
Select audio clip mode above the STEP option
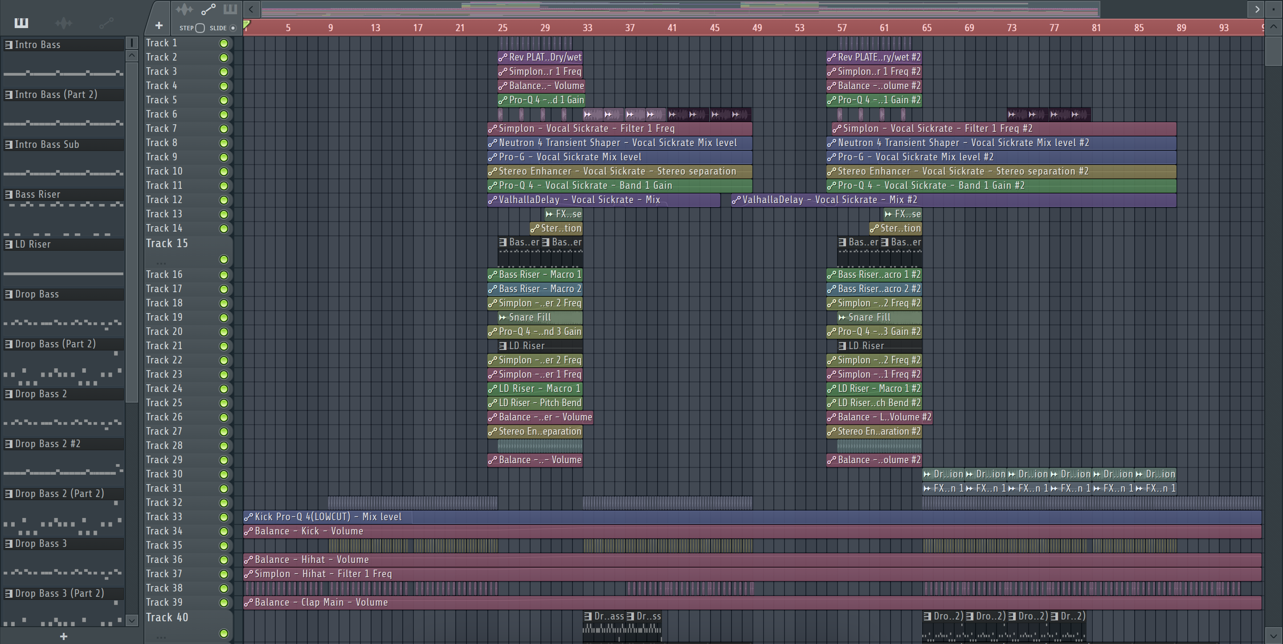click(x=184, y=9)
